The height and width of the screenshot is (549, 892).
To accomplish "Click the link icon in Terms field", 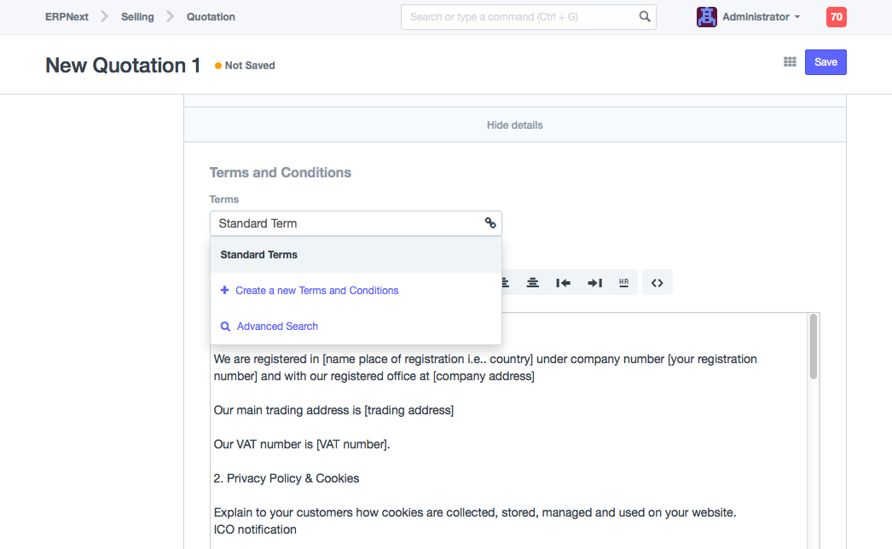I will pos(490,223).
